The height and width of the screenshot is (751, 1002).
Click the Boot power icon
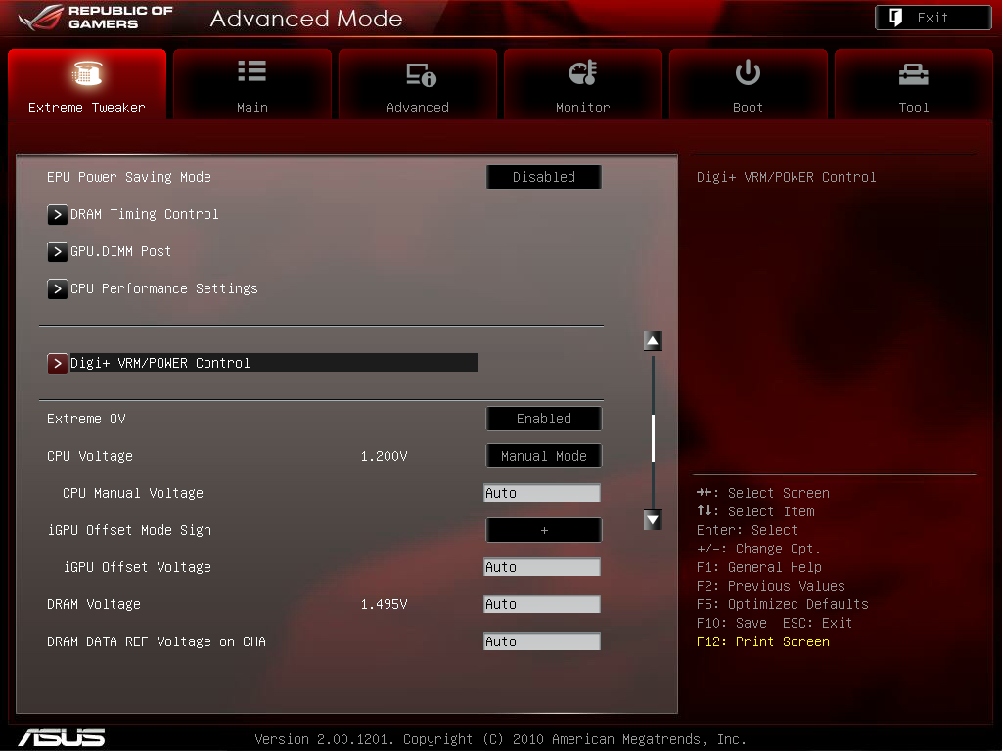[748, 72]
